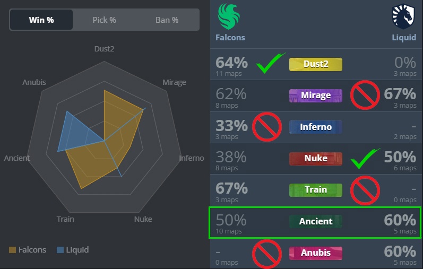Switch to the Win % tab
This screenshot has width=423, height=269.
pyautogui.click(x=41, y=20)
